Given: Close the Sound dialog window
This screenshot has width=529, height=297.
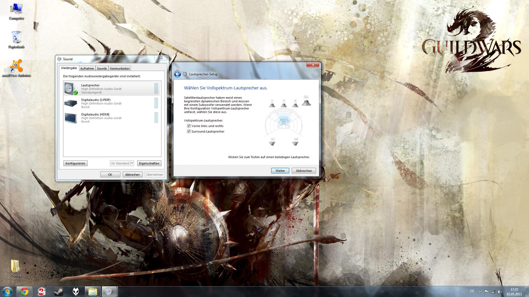Looking at the screenshot, I should (161, 58).
